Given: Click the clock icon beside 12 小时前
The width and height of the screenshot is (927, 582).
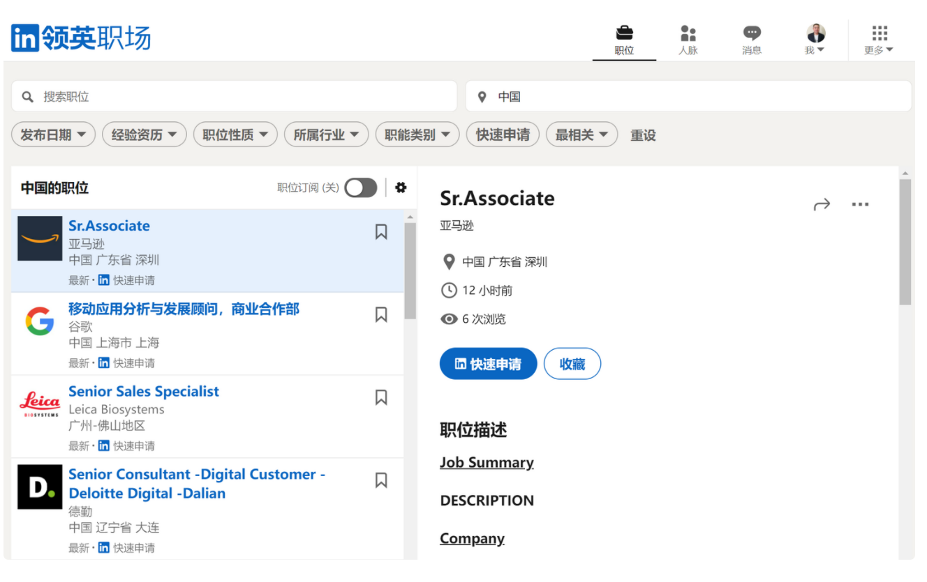Looking at the screenshot, I should [x=449, y=290].
